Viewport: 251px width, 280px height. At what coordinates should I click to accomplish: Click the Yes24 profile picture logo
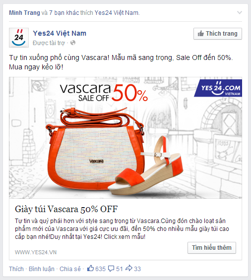coord(19,38)
